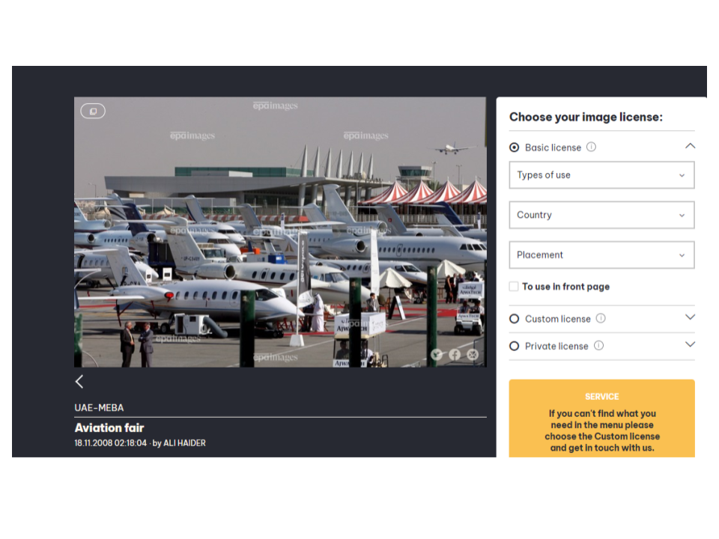Image resolution: width=719 pixels, height=539 pixels.
Task: Open the Country dropdown
Action: tap(601, 215)
